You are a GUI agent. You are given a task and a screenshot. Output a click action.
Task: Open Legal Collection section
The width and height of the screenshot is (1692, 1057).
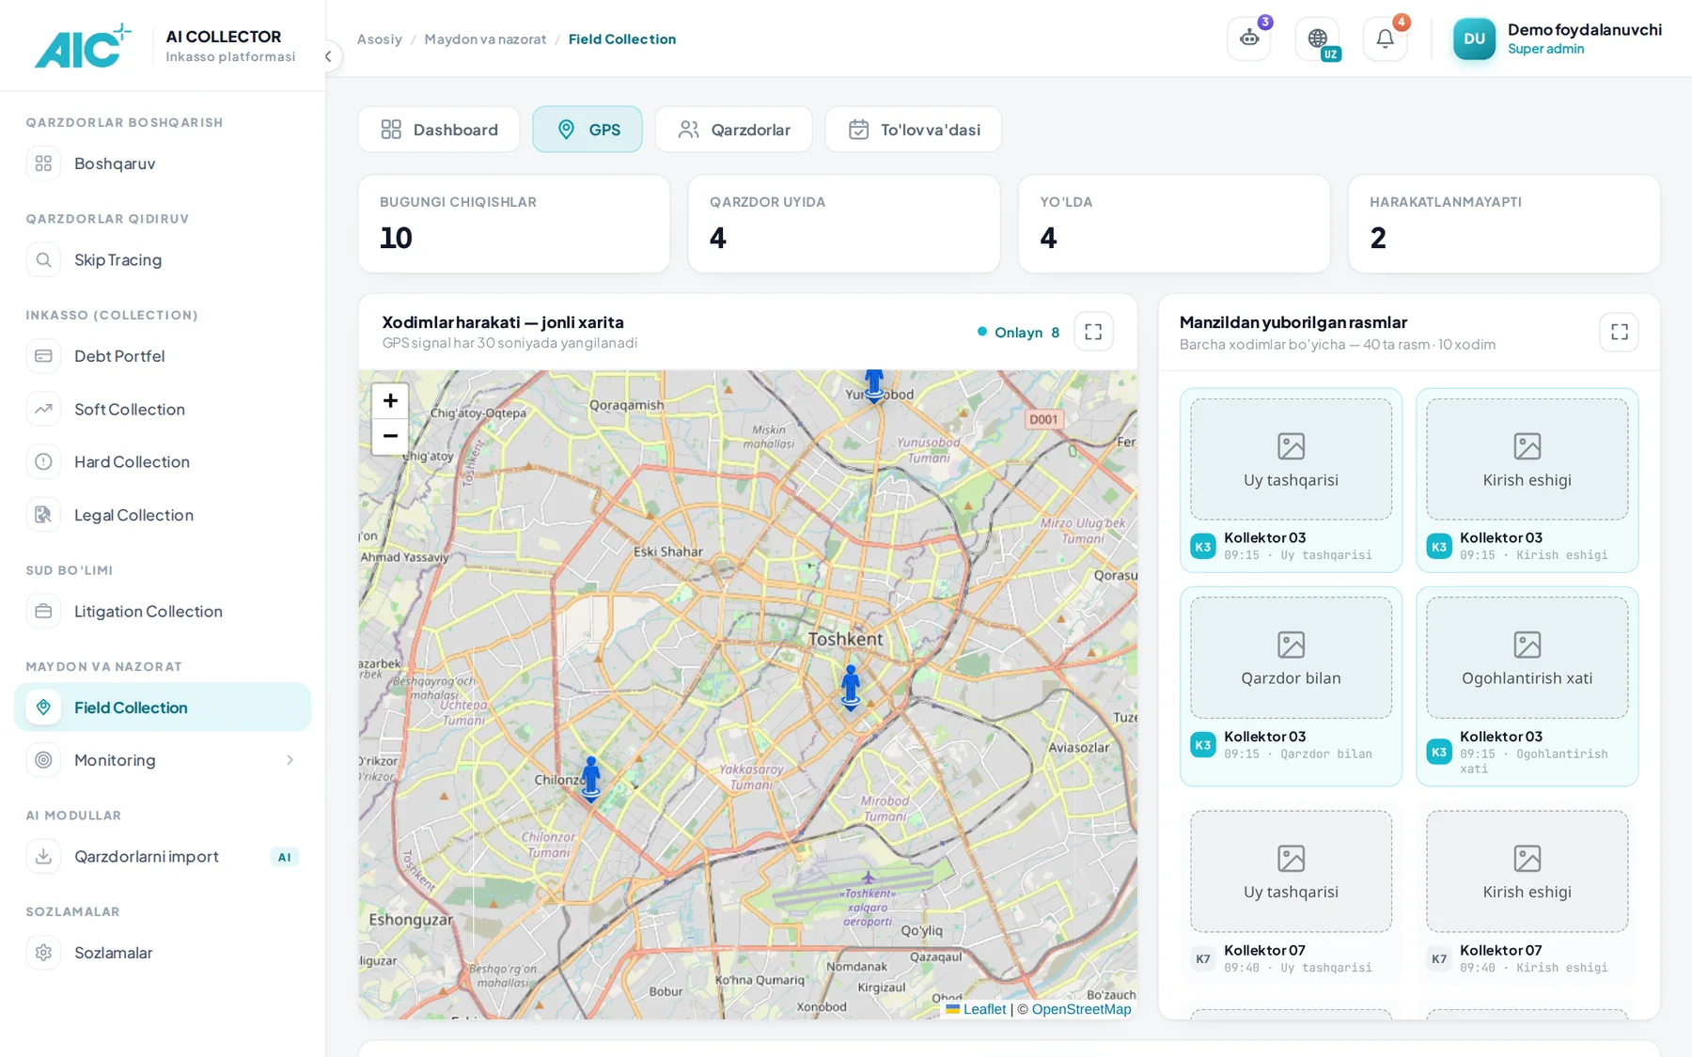[x=163, y=515]
